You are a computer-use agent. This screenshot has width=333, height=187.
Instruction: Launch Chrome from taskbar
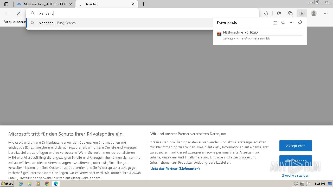point(47,184)
